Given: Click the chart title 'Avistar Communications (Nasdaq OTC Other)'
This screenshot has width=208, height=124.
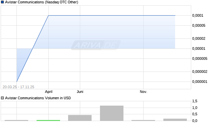Looking at the screenshot, I should click(42, 2).
